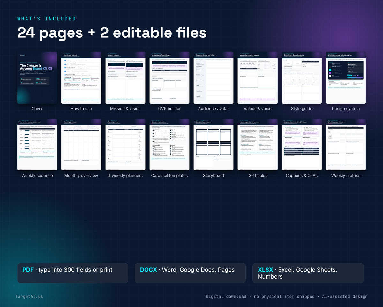Select the Mission & vision page thumbnail
This screenshot has height=307, width=383.
(x=125, y=78)
